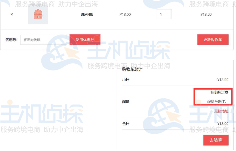The width and height of the screenshot is (236, 151).
Task: Select the BEANIE unit price ¥18.00
Action: click(x=125, y=15)
